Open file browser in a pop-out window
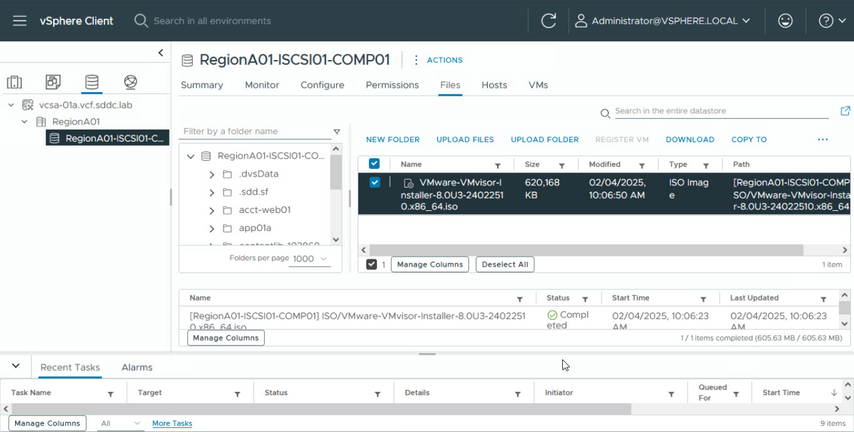 (x=845, y=111)
